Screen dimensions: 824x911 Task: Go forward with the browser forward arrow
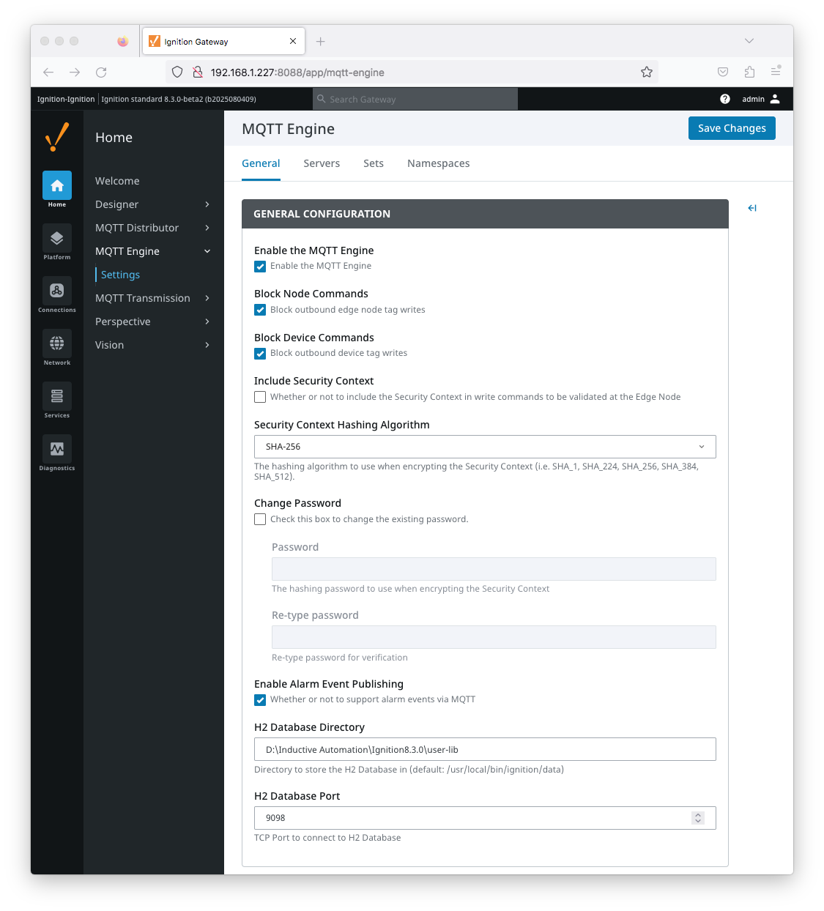75,72
